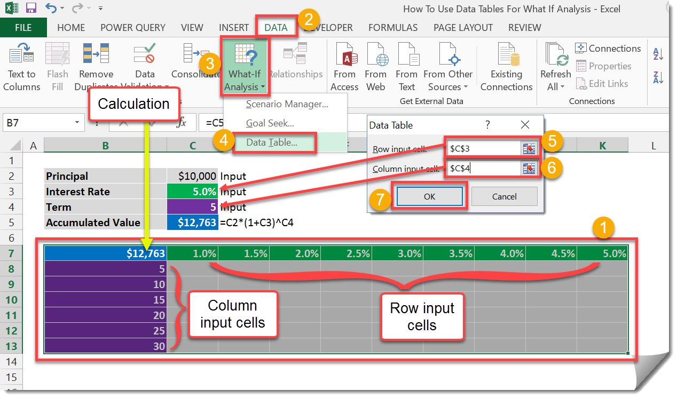Sort the data A to Z
The image size is (677, 398).
coord(658,53)
